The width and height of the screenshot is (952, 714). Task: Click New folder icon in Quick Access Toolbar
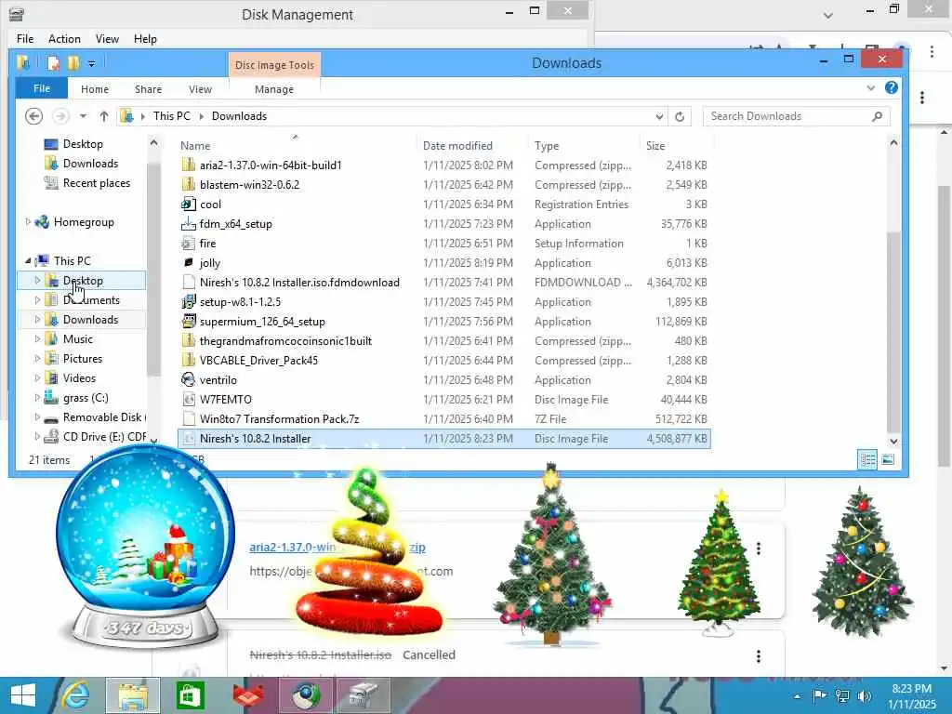73,63
